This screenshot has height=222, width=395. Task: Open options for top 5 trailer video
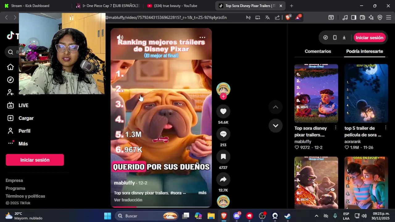tap(385, 128)
